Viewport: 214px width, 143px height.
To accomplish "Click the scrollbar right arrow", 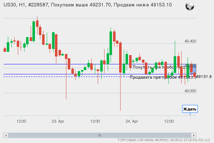I will [x=194, y=135].
